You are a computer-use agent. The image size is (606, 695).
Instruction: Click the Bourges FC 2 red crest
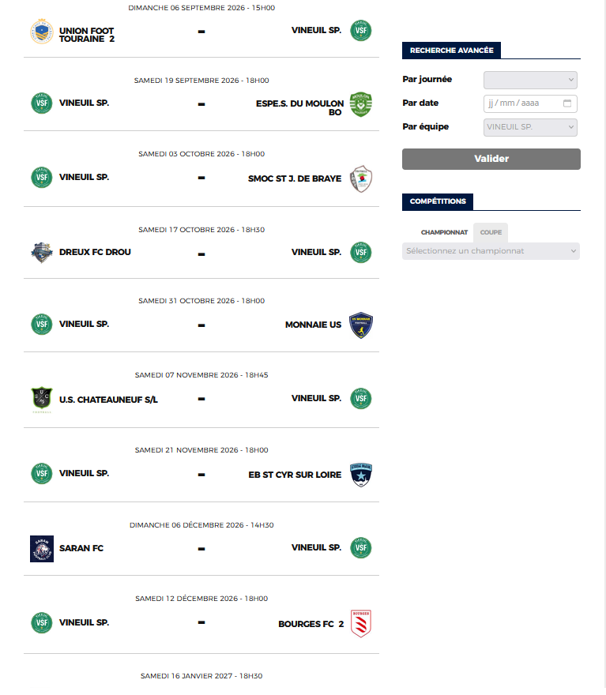click(361, 624)
